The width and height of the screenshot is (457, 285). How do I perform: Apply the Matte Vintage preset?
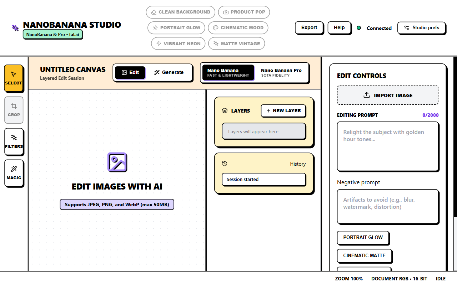(236, 43)
